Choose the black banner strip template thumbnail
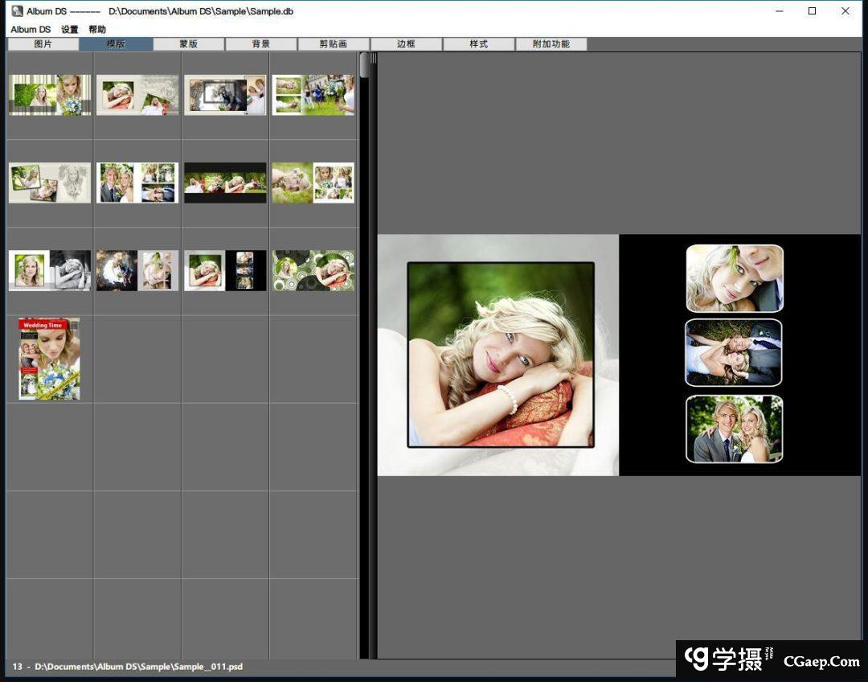 coord(225,183)
